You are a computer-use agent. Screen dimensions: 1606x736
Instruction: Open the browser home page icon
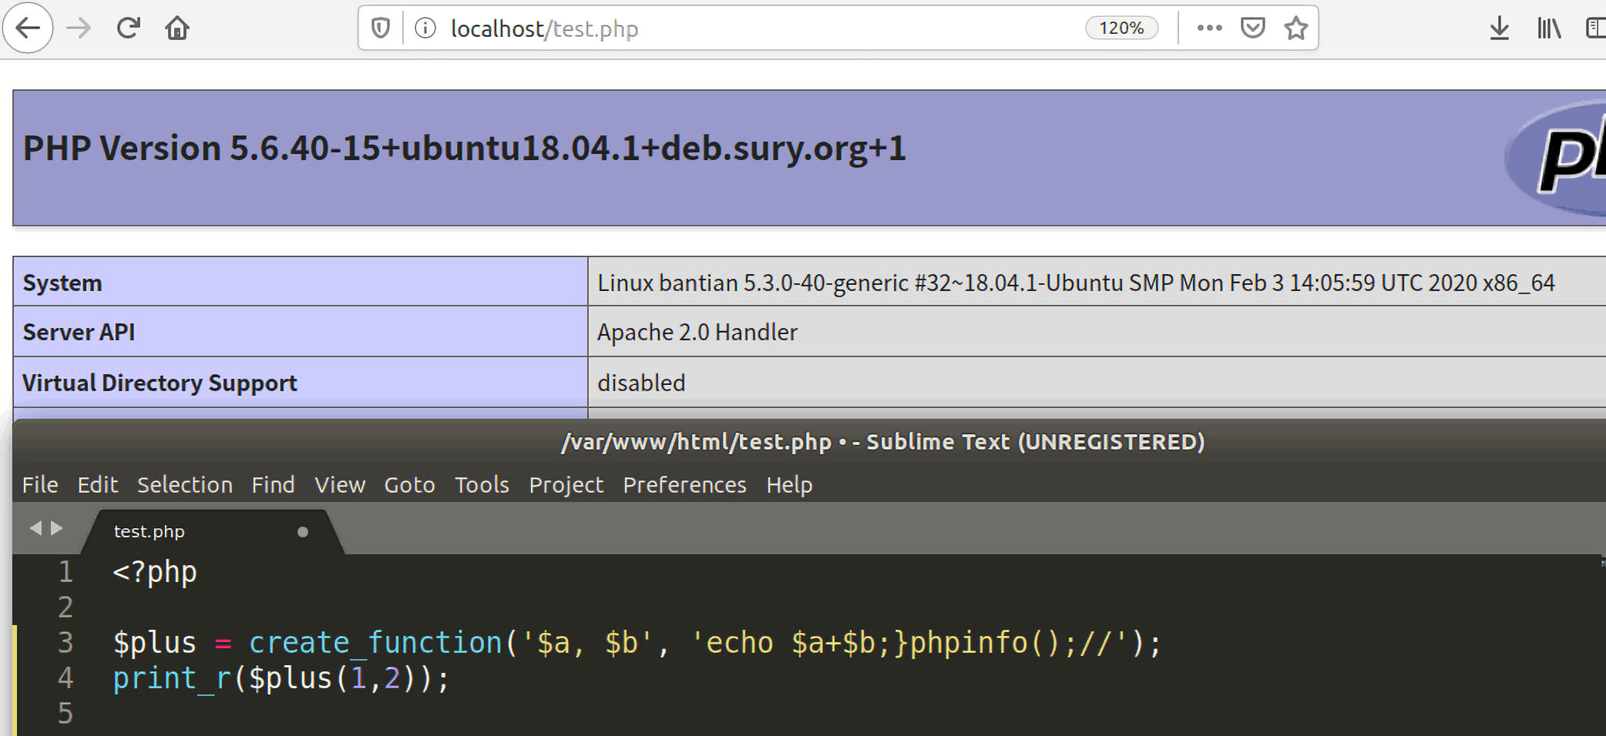coord(177,28)
